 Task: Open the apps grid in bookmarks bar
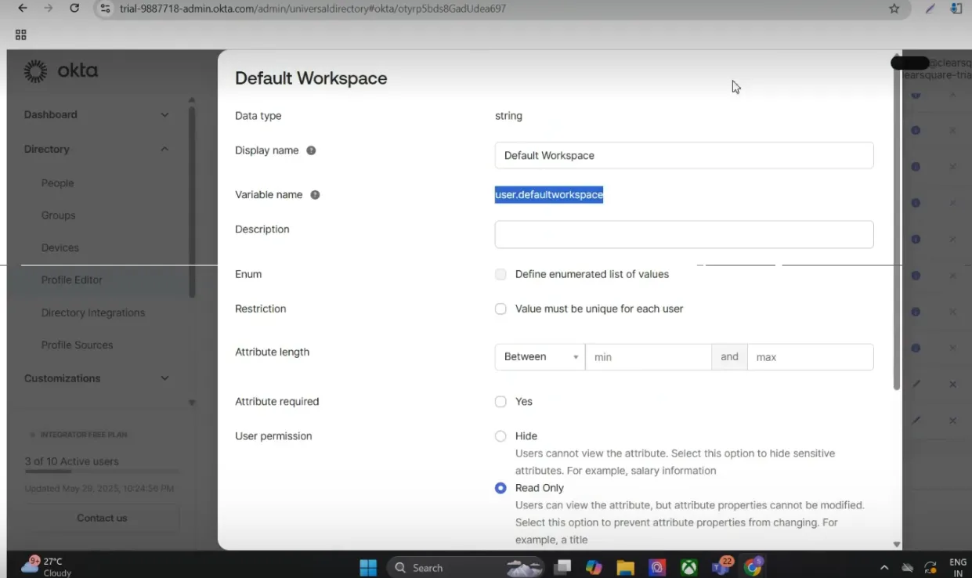[x=21, y=34]
